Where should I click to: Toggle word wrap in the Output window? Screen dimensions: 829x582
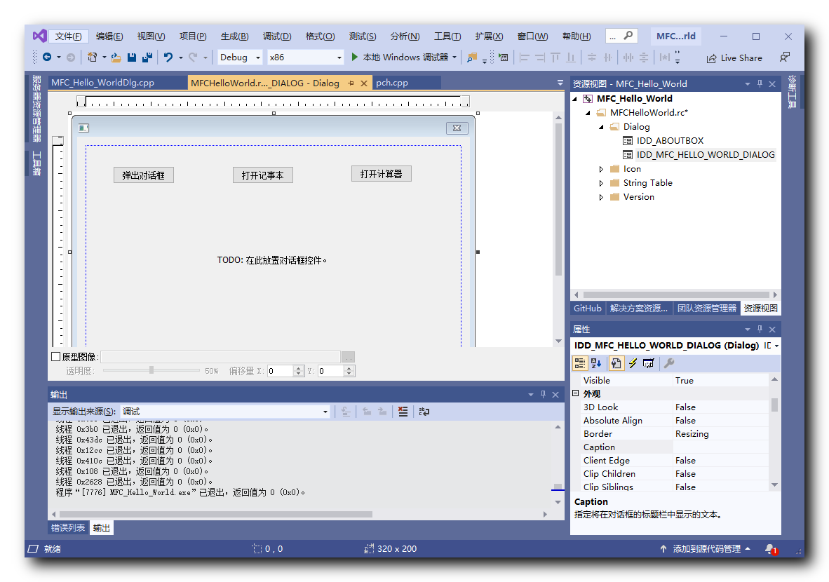click(x=424, y=412)
